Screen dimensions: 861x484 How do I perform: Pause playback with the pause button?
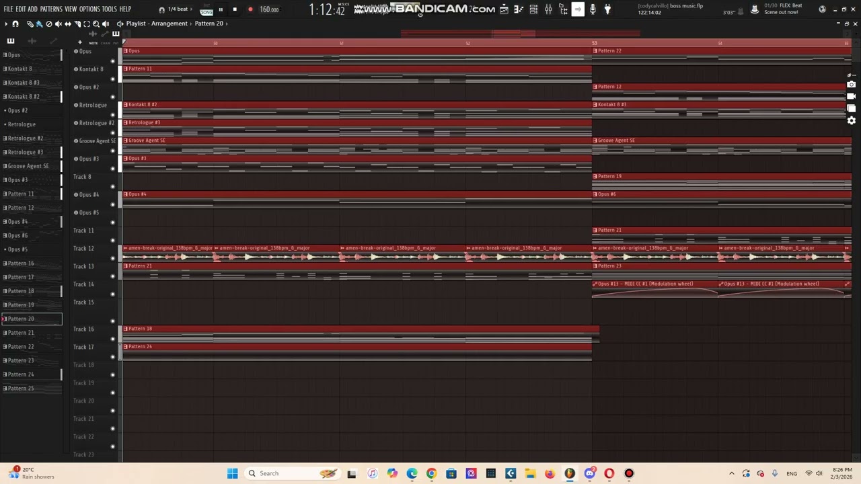[221, 9]
